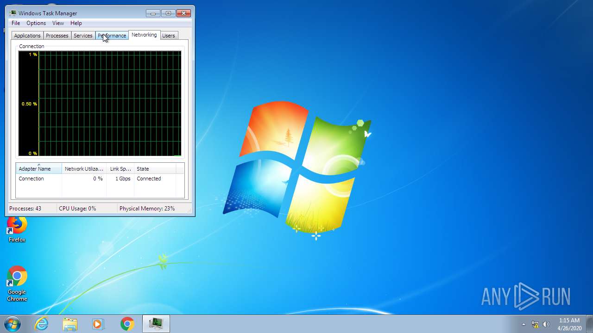Show hidden system tray icons
The width and height of the screenshot is (593, 333).
(524, 324)
